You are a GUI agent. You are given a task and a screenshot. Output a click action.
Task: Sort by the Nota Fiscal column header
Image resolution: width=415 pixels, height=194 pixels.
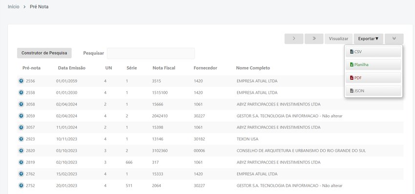164,68
